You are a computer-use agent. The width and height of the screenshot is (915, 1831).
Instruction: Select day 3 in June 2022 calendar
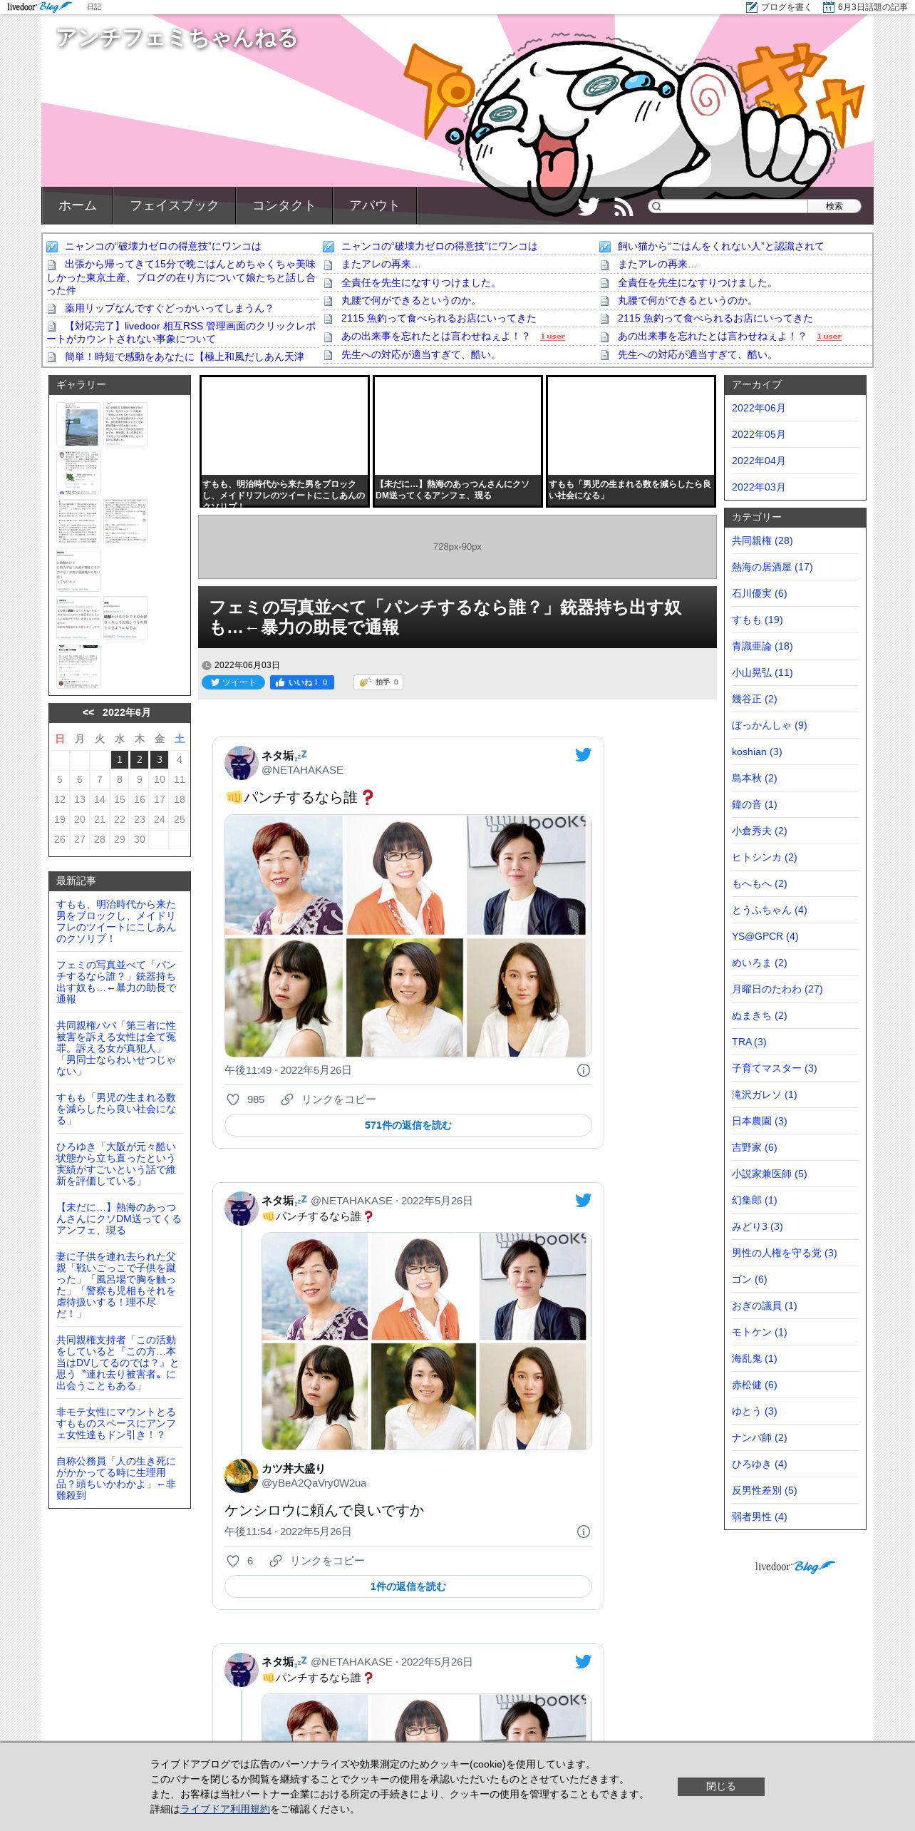click(x=160, y=759)
